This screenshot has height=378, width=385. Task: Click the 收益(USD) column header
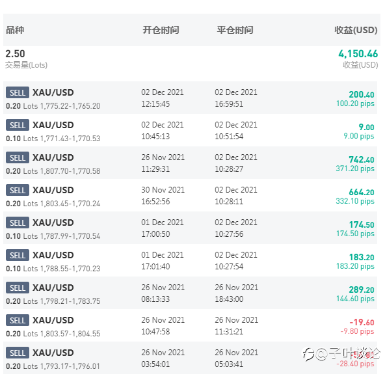coord(356,30)
